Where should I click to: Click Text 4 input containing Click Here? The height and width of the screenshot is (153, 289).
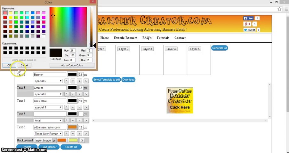(50, 101)
